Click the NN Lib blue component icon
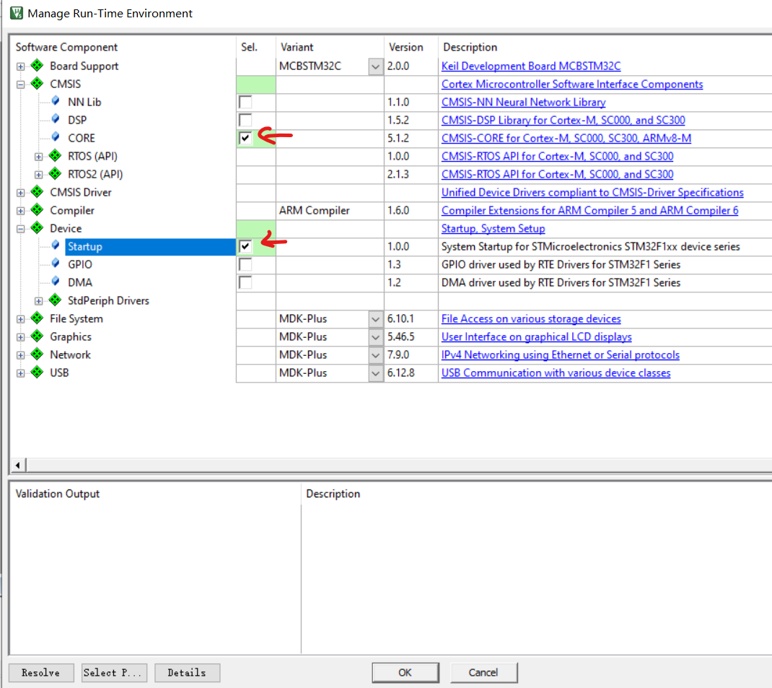This screenshot has height=688, width=772. [56, 101]
